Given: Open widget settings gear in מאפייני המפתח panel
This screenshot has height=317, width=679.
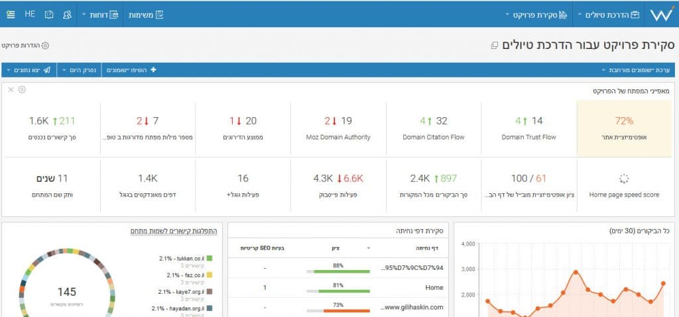Looking at the screenshot, I should point(22,89).
